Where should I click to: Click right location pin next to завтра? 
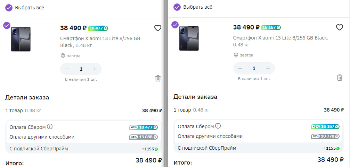(x=236, y=55)
